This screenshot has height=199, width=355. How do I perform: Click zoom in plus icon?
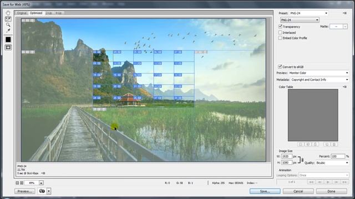pyautogui.click(x=22, y=183)
